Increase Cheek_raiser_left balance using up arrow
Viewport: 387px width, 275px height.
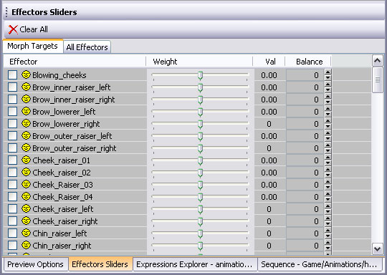[328, 206]
